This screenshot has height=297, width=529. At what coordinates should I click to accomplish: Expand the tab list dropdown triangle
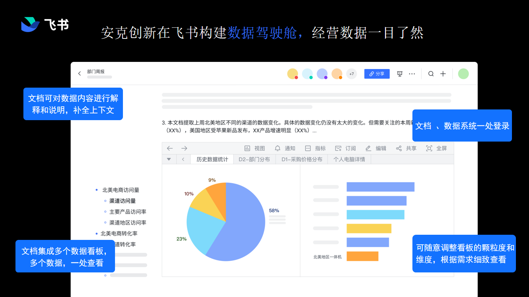coord(169,159)
